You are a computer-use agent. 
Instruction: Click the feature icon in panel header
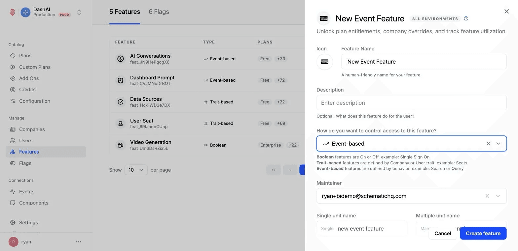(x=324, y=18)
